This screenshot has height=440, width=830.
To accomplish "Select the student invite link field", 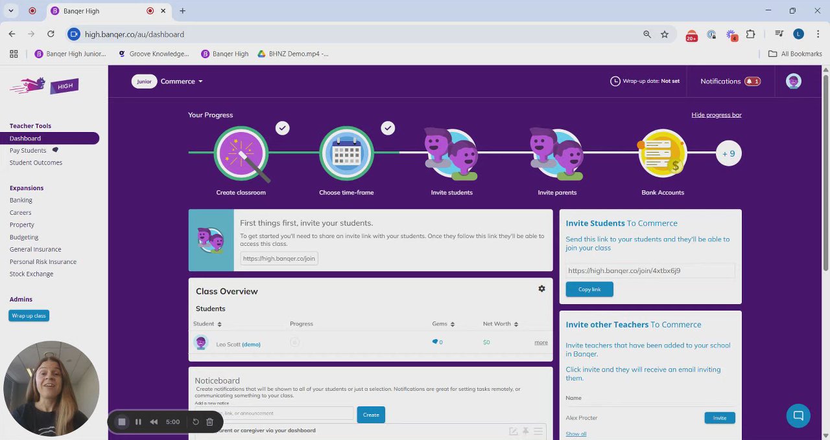I will pos(650,271).
